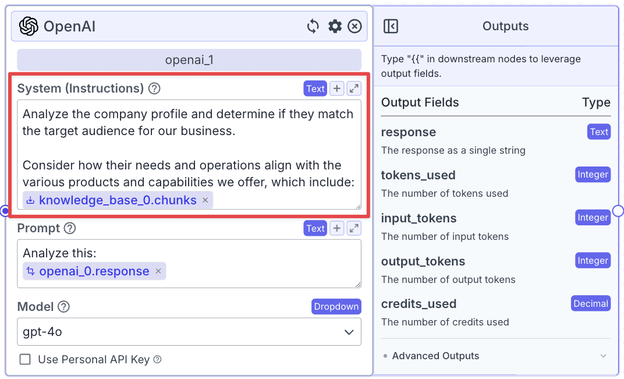Collapse the Outputs panel icon
624x379 pixels.
point(391,26)
